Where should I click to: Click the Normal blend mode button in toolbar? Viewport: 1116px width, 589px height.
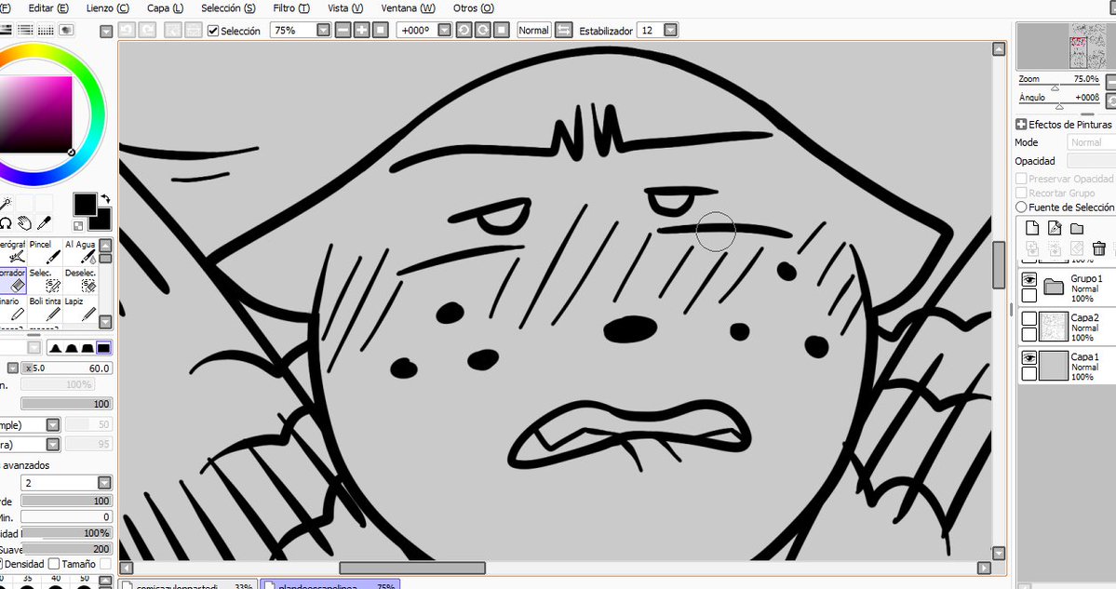tap(534, 30)
